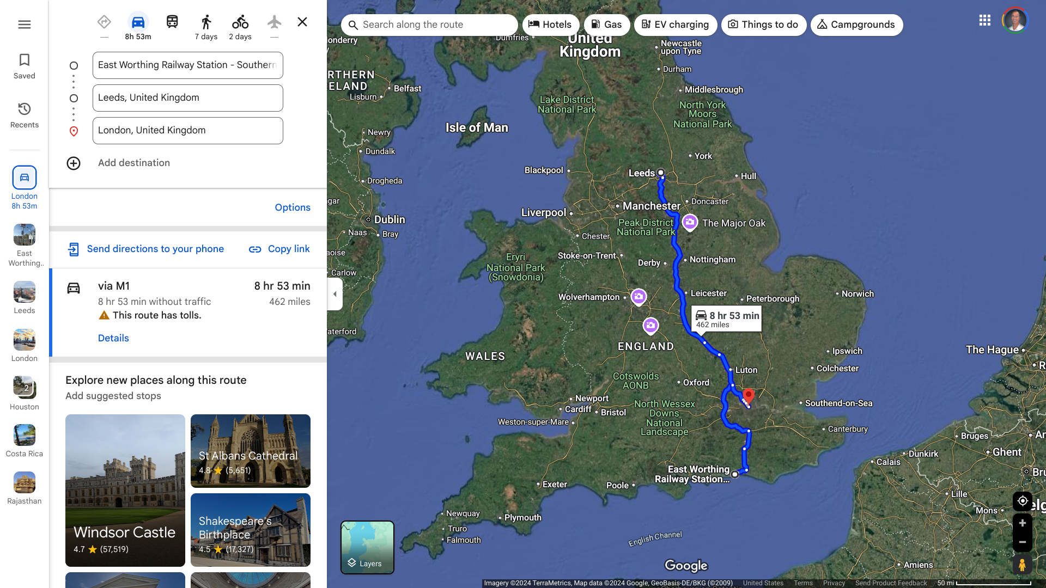Expand route Options
Viewport: 1046px width, 588px height.
pos(293,207)
